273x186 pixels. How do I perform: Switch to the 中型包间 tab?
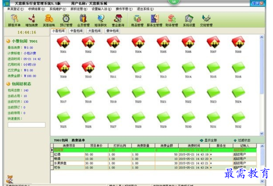(76, 31)
